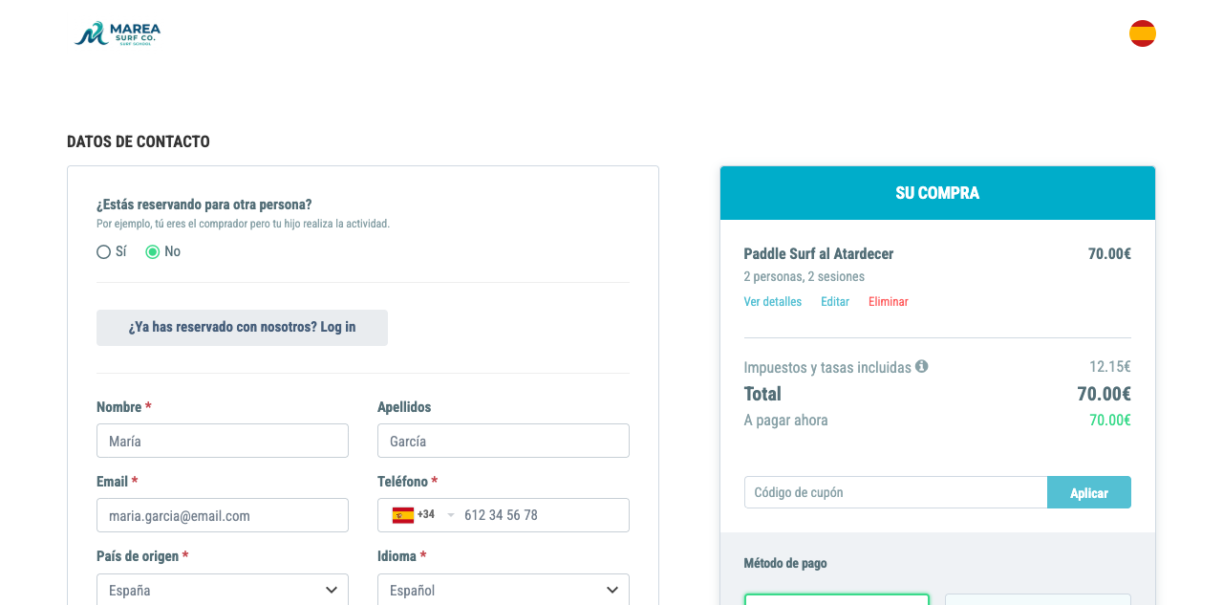Expand the Idioma dropdown
The image size is (1223, 605).
coord(504,590)
